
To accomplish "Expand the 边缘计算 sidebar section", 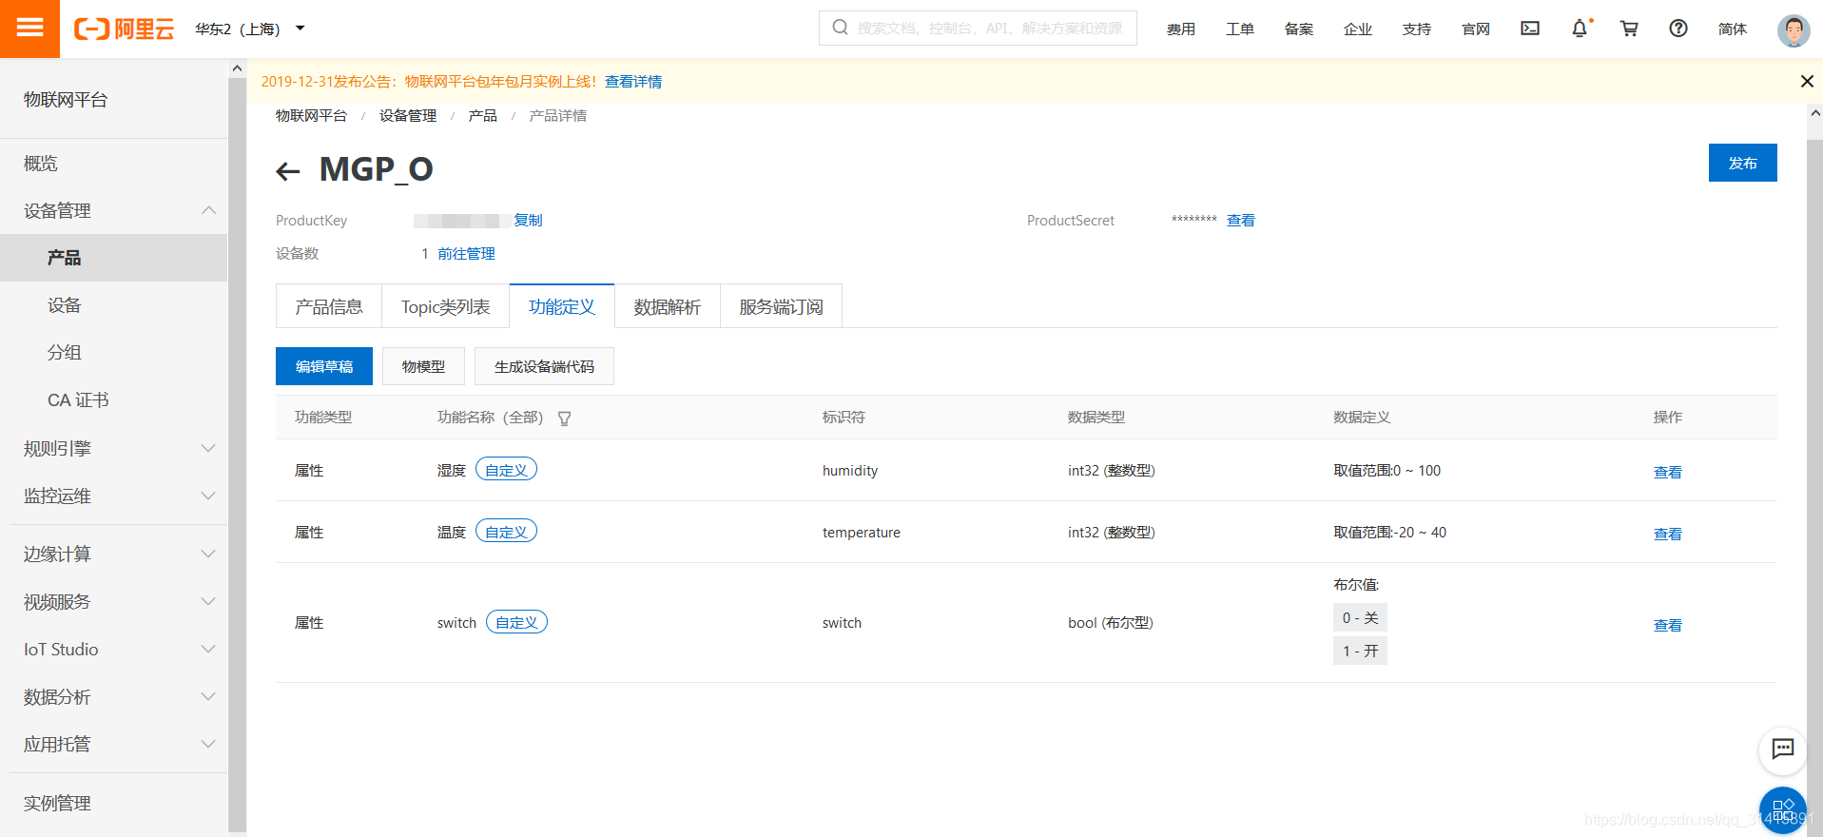I will 208,554.
